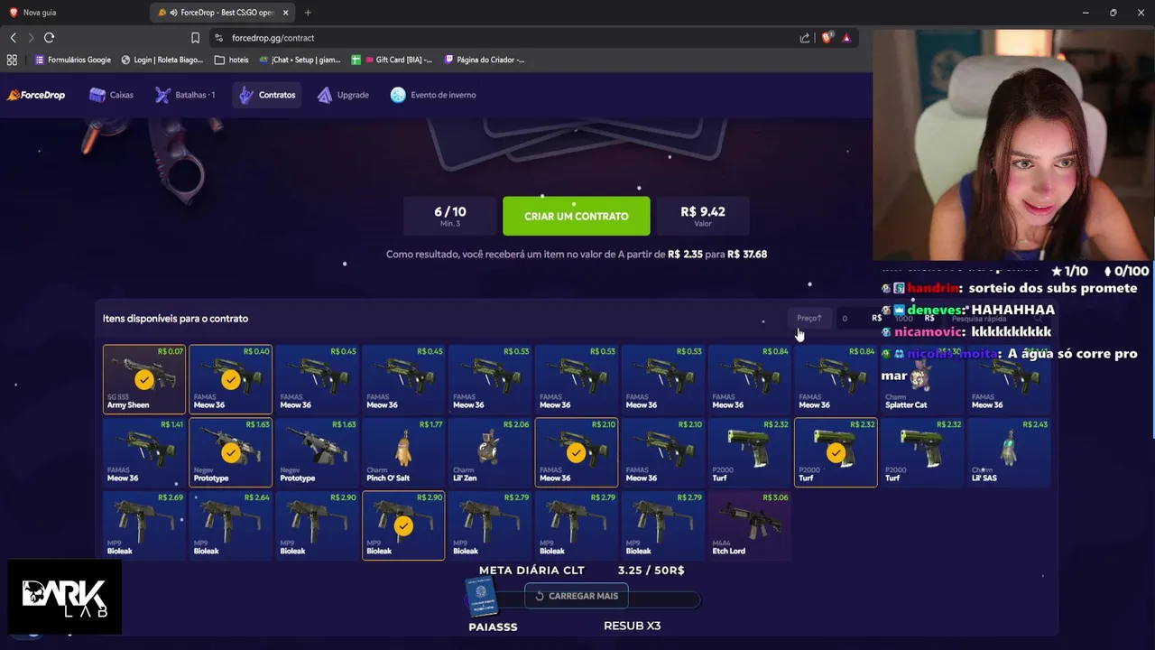This screenshot has width=1155, height=650.
Task: Deselect the Army Sheen SG 553 item
Action: 143,378
